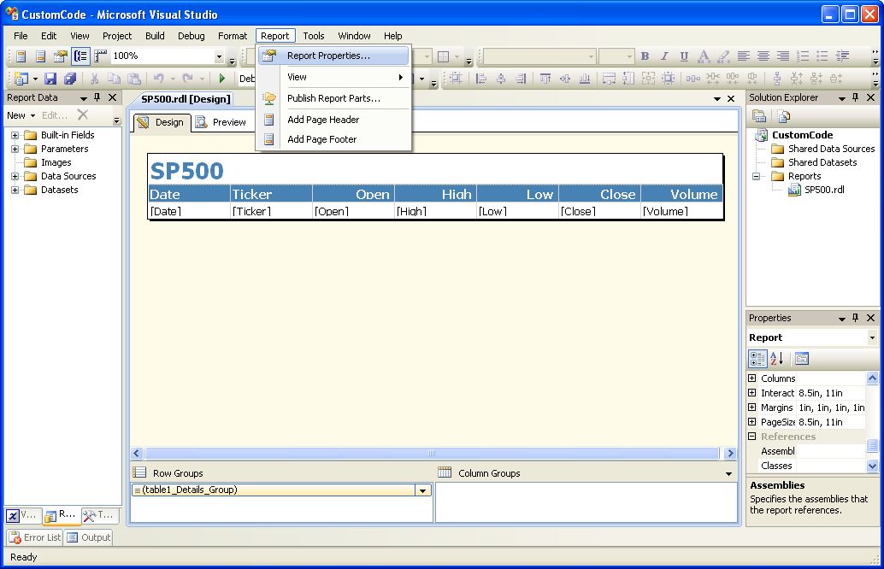The height and width of the screenshot is (569, 884).
Task: Toggle the ruler display icon
Action: pyautogui.click(x=101, y=56)
